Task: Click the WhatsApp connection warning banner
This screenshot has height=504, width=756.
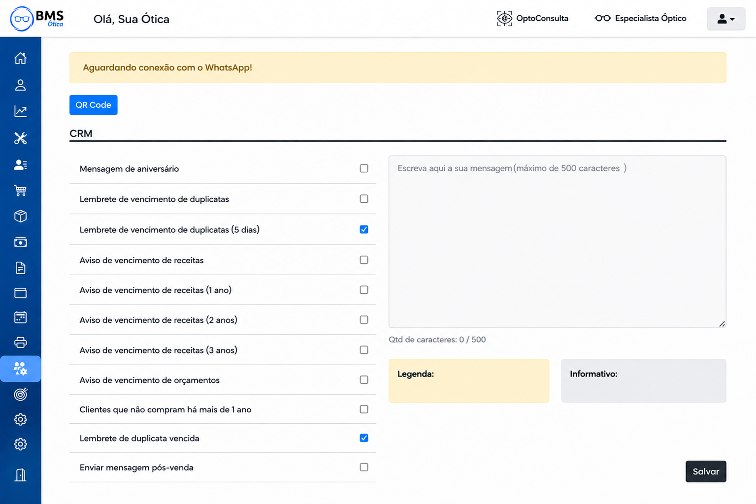Action: tap(398, 67)
